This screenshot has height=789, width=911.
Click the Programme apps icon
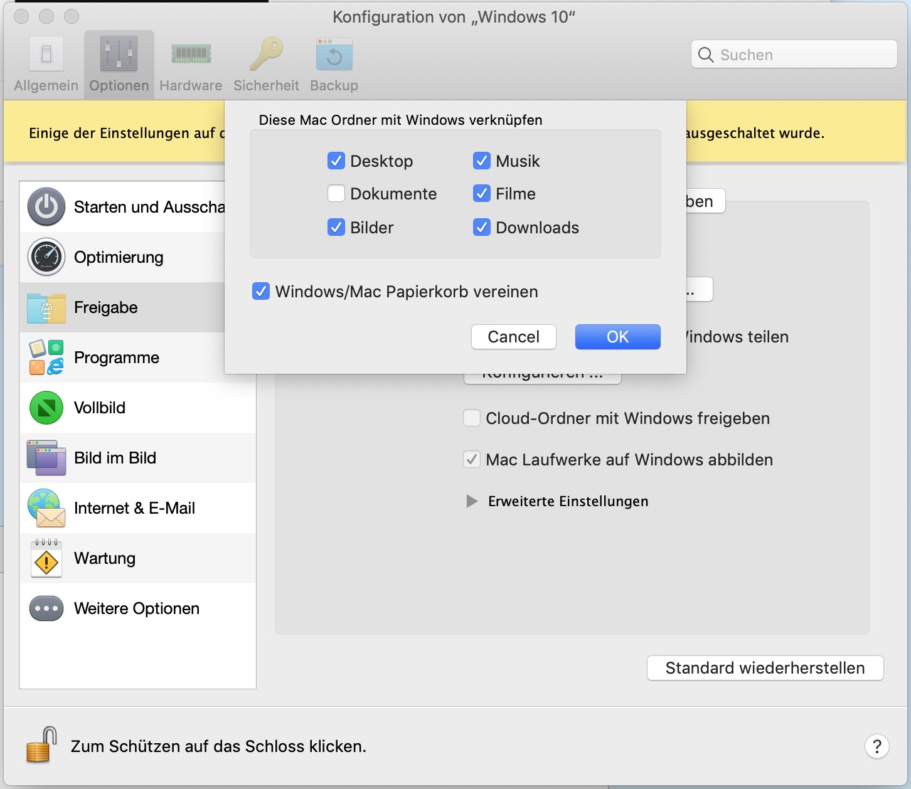point(46,357)
